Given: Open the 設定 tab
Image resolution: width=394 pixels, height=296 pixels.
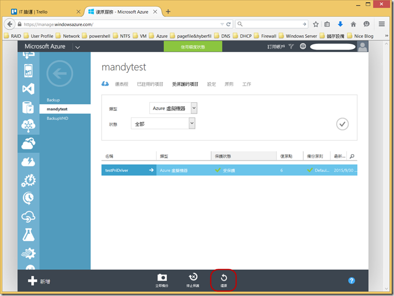Looking at the screenshot, I should pos(211,84).
